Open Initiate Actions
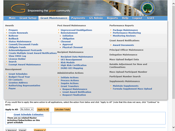Screen dimensions: 175x131 pyautogui.click(x=69, y=78)
